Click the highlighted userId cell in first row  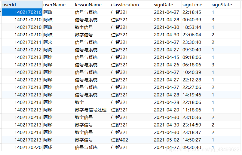click(22, 12)
